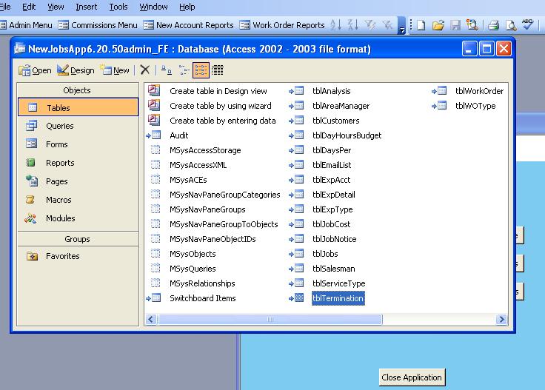Click the Objects group header
545x390 pixels.
pyautogui.click(x=78, y=90)
